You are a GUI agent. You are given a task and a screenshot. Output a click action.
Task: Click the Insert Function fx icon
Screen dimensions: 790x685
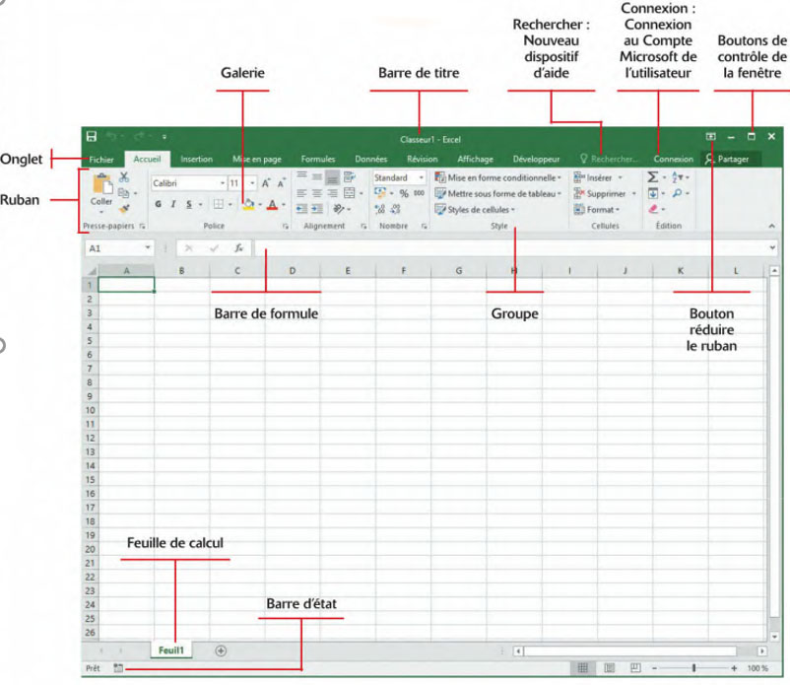tap(238, 248)
